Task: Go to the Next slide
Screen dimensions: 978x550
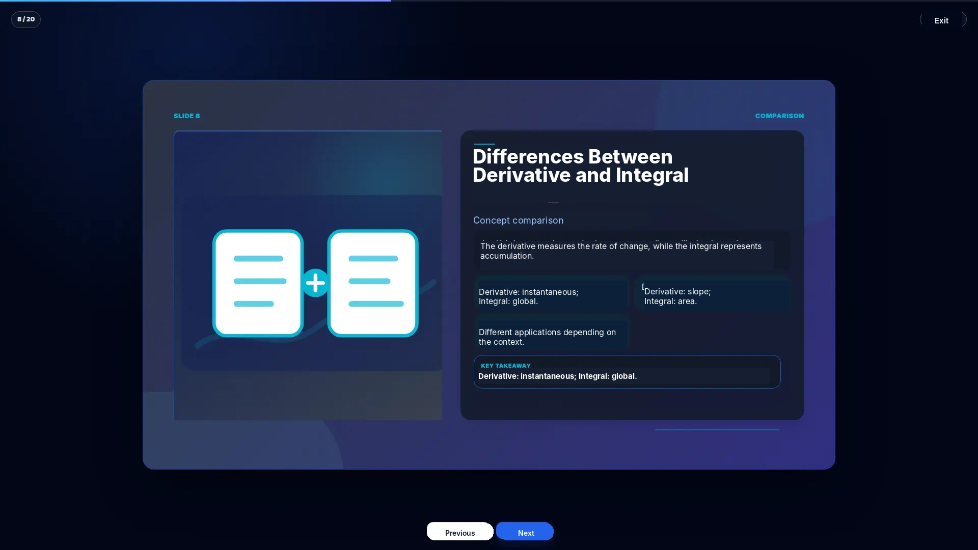Action: (x=525, y=532)
